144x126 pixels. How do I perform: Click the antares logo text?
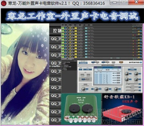click(135, 62)
